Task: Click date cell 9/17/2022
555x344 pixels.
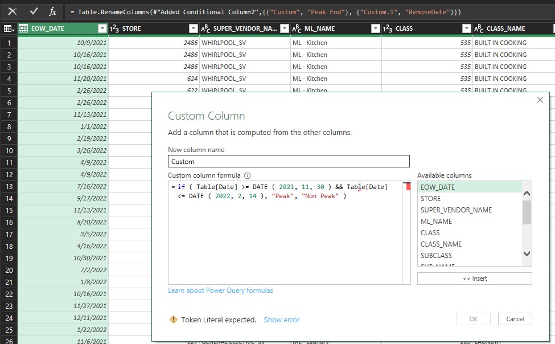Action: pos(63,198)
